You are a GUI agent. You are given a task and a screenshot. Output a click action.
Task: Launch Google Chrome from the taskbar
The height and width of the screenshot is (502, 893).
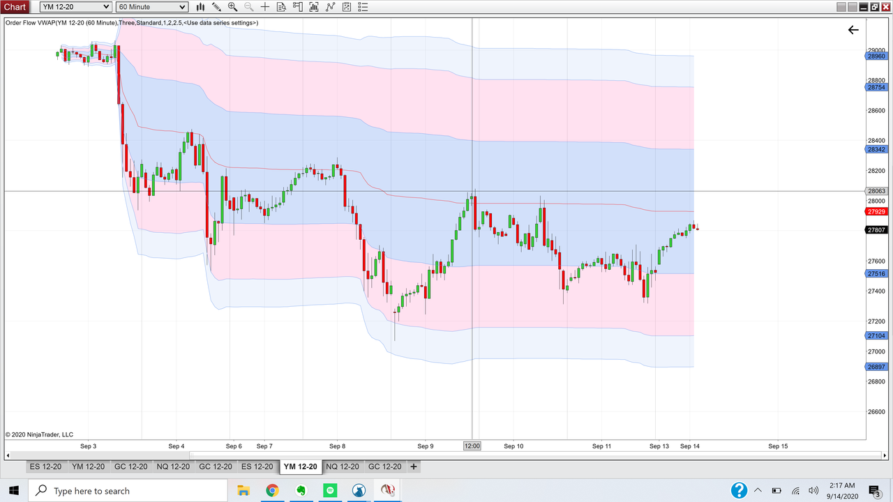(272, 490)
